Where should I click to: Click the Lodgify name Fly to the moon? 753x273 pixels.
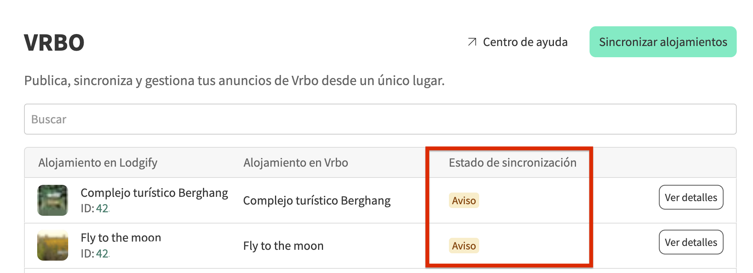pyautogui.click(x=121, y=237)
